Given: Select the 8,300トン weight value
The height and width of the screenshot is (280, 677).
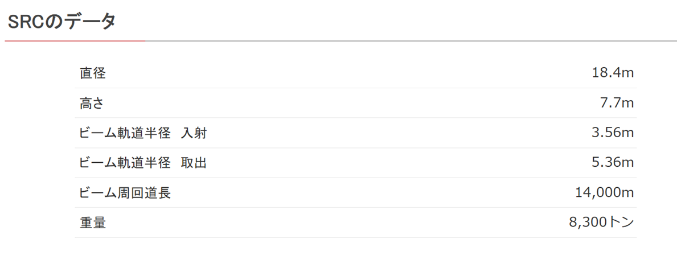Looking at the screenshot, I should 601,223.
